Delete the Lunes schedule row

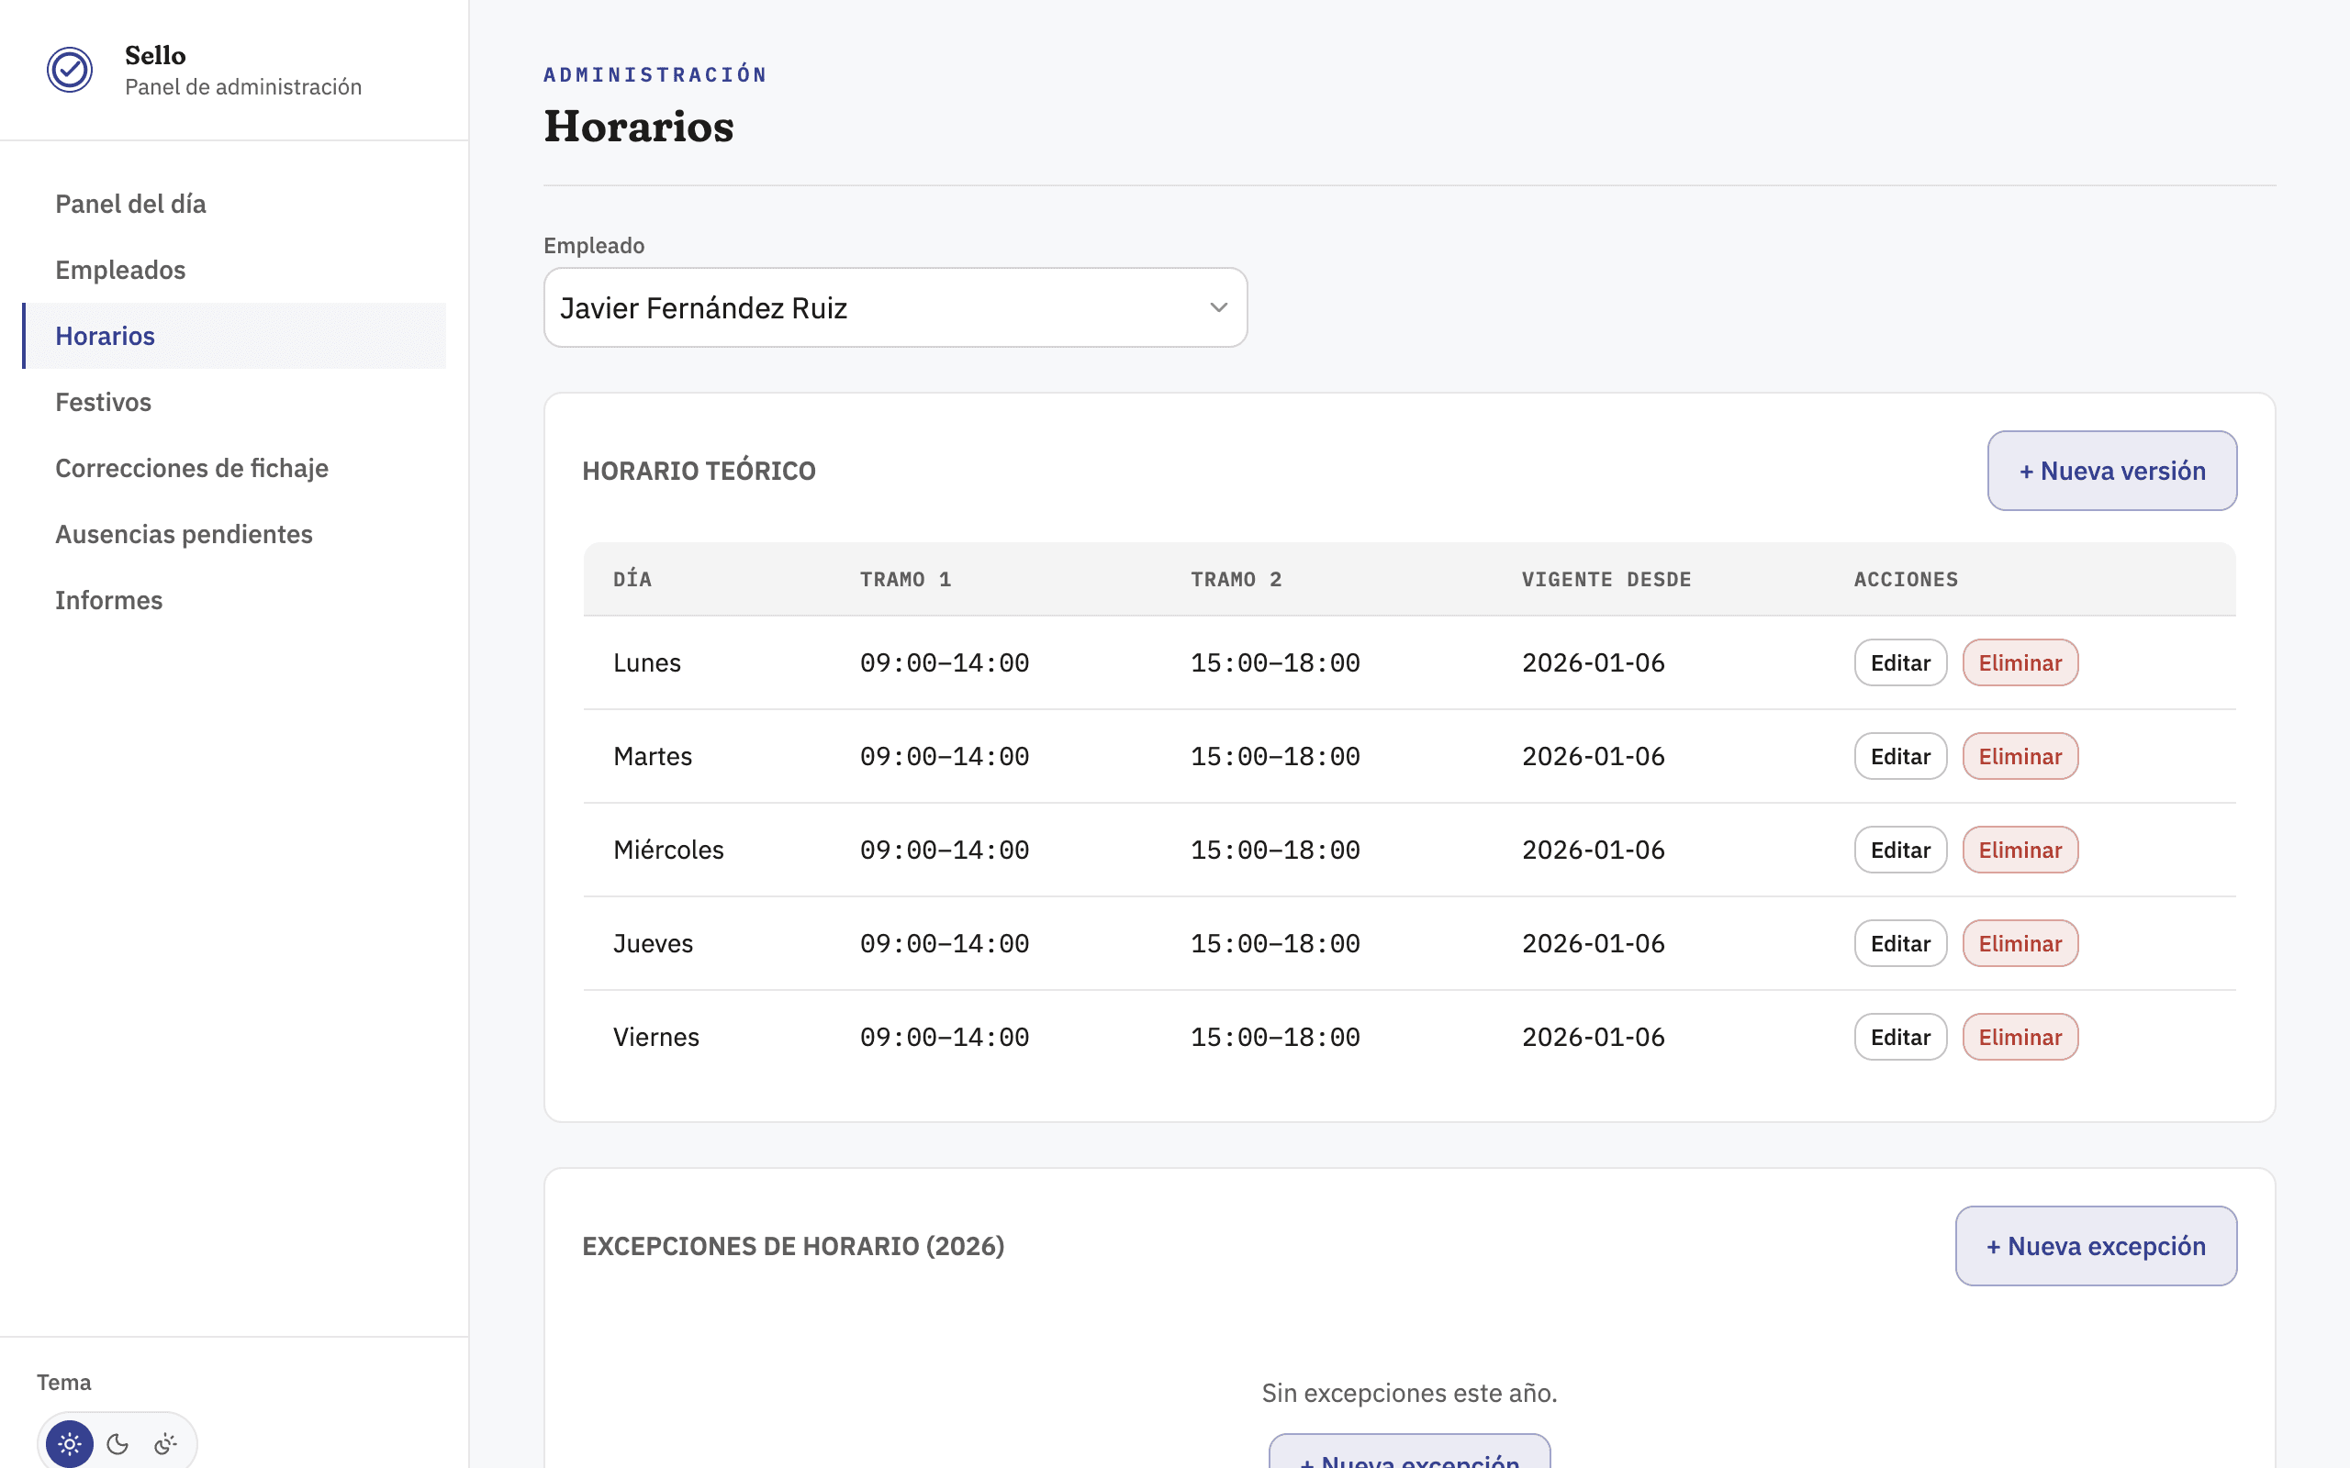[x=2020, y=663]
